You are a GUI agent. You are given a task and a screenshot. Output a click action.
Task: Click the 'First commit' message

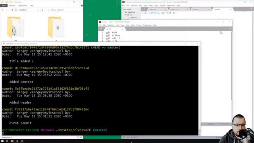click(x=20, y=123)
